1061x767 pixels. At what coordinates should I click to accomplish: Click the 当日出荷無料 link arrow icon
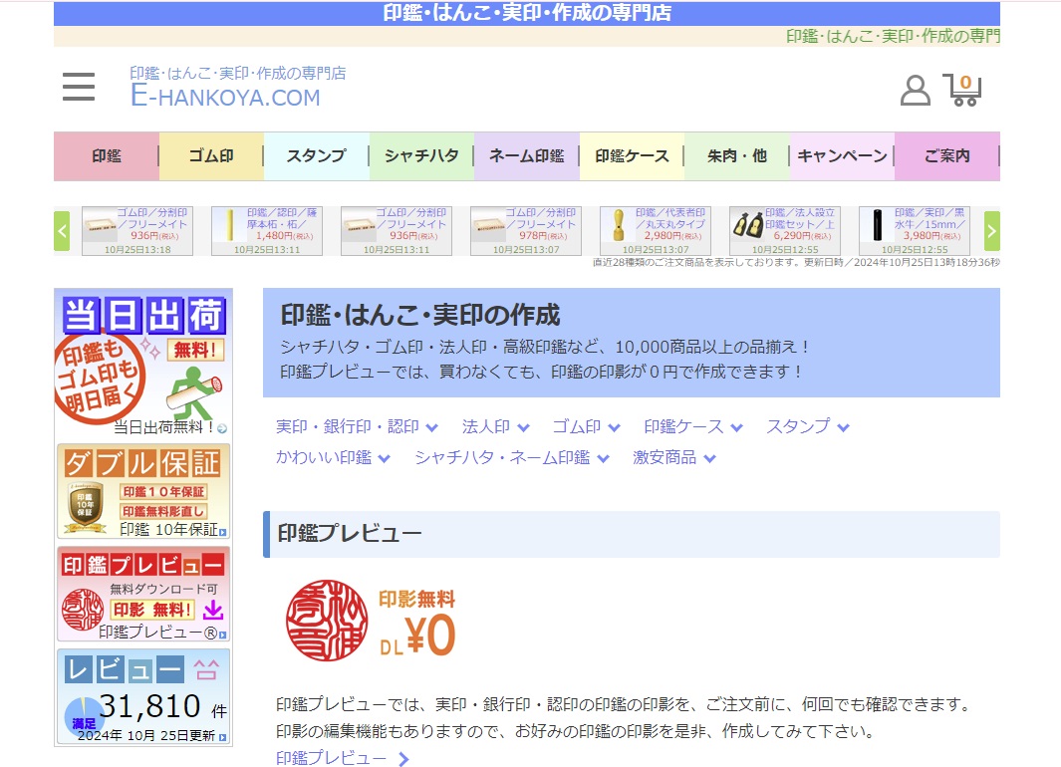pyautogui.click(x=222, y=428)
